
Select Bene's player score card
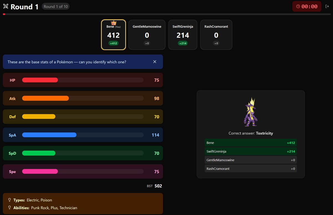(x=113, y=35)
